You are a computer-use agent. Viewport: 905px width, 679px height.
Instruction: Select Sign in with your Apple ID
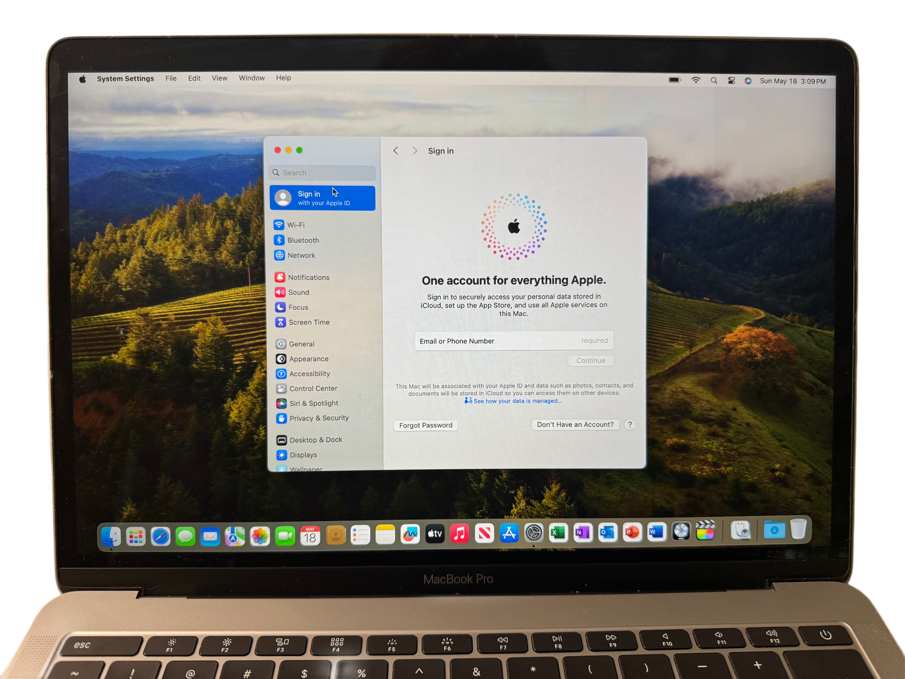[323, 198]
